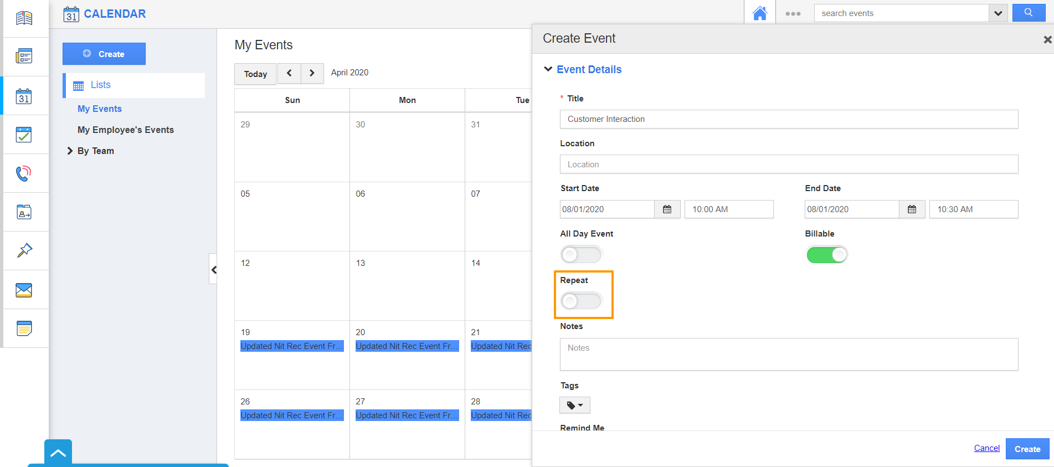Turn off the Billable toggle
This screenshot has width=1054, height=467.
(x=826, y=255)
